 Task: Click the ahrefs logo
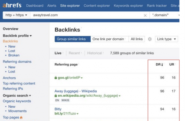pyautogui.click(x=12, y=6)
